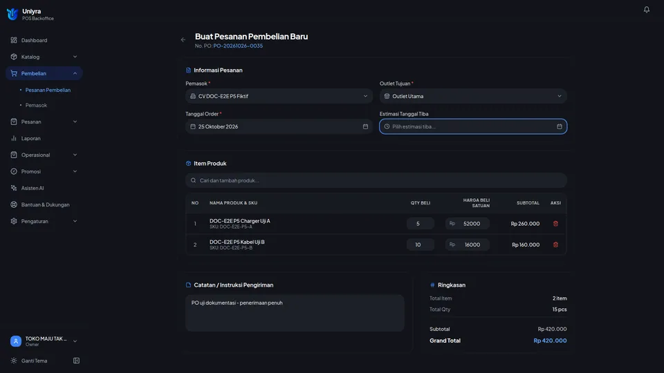Image resolution: width=664 pixels, height=373 pixels.
Task: Click the Harga Beli Satuan column header
Action: pyautogui.click(x=476, y=203)
